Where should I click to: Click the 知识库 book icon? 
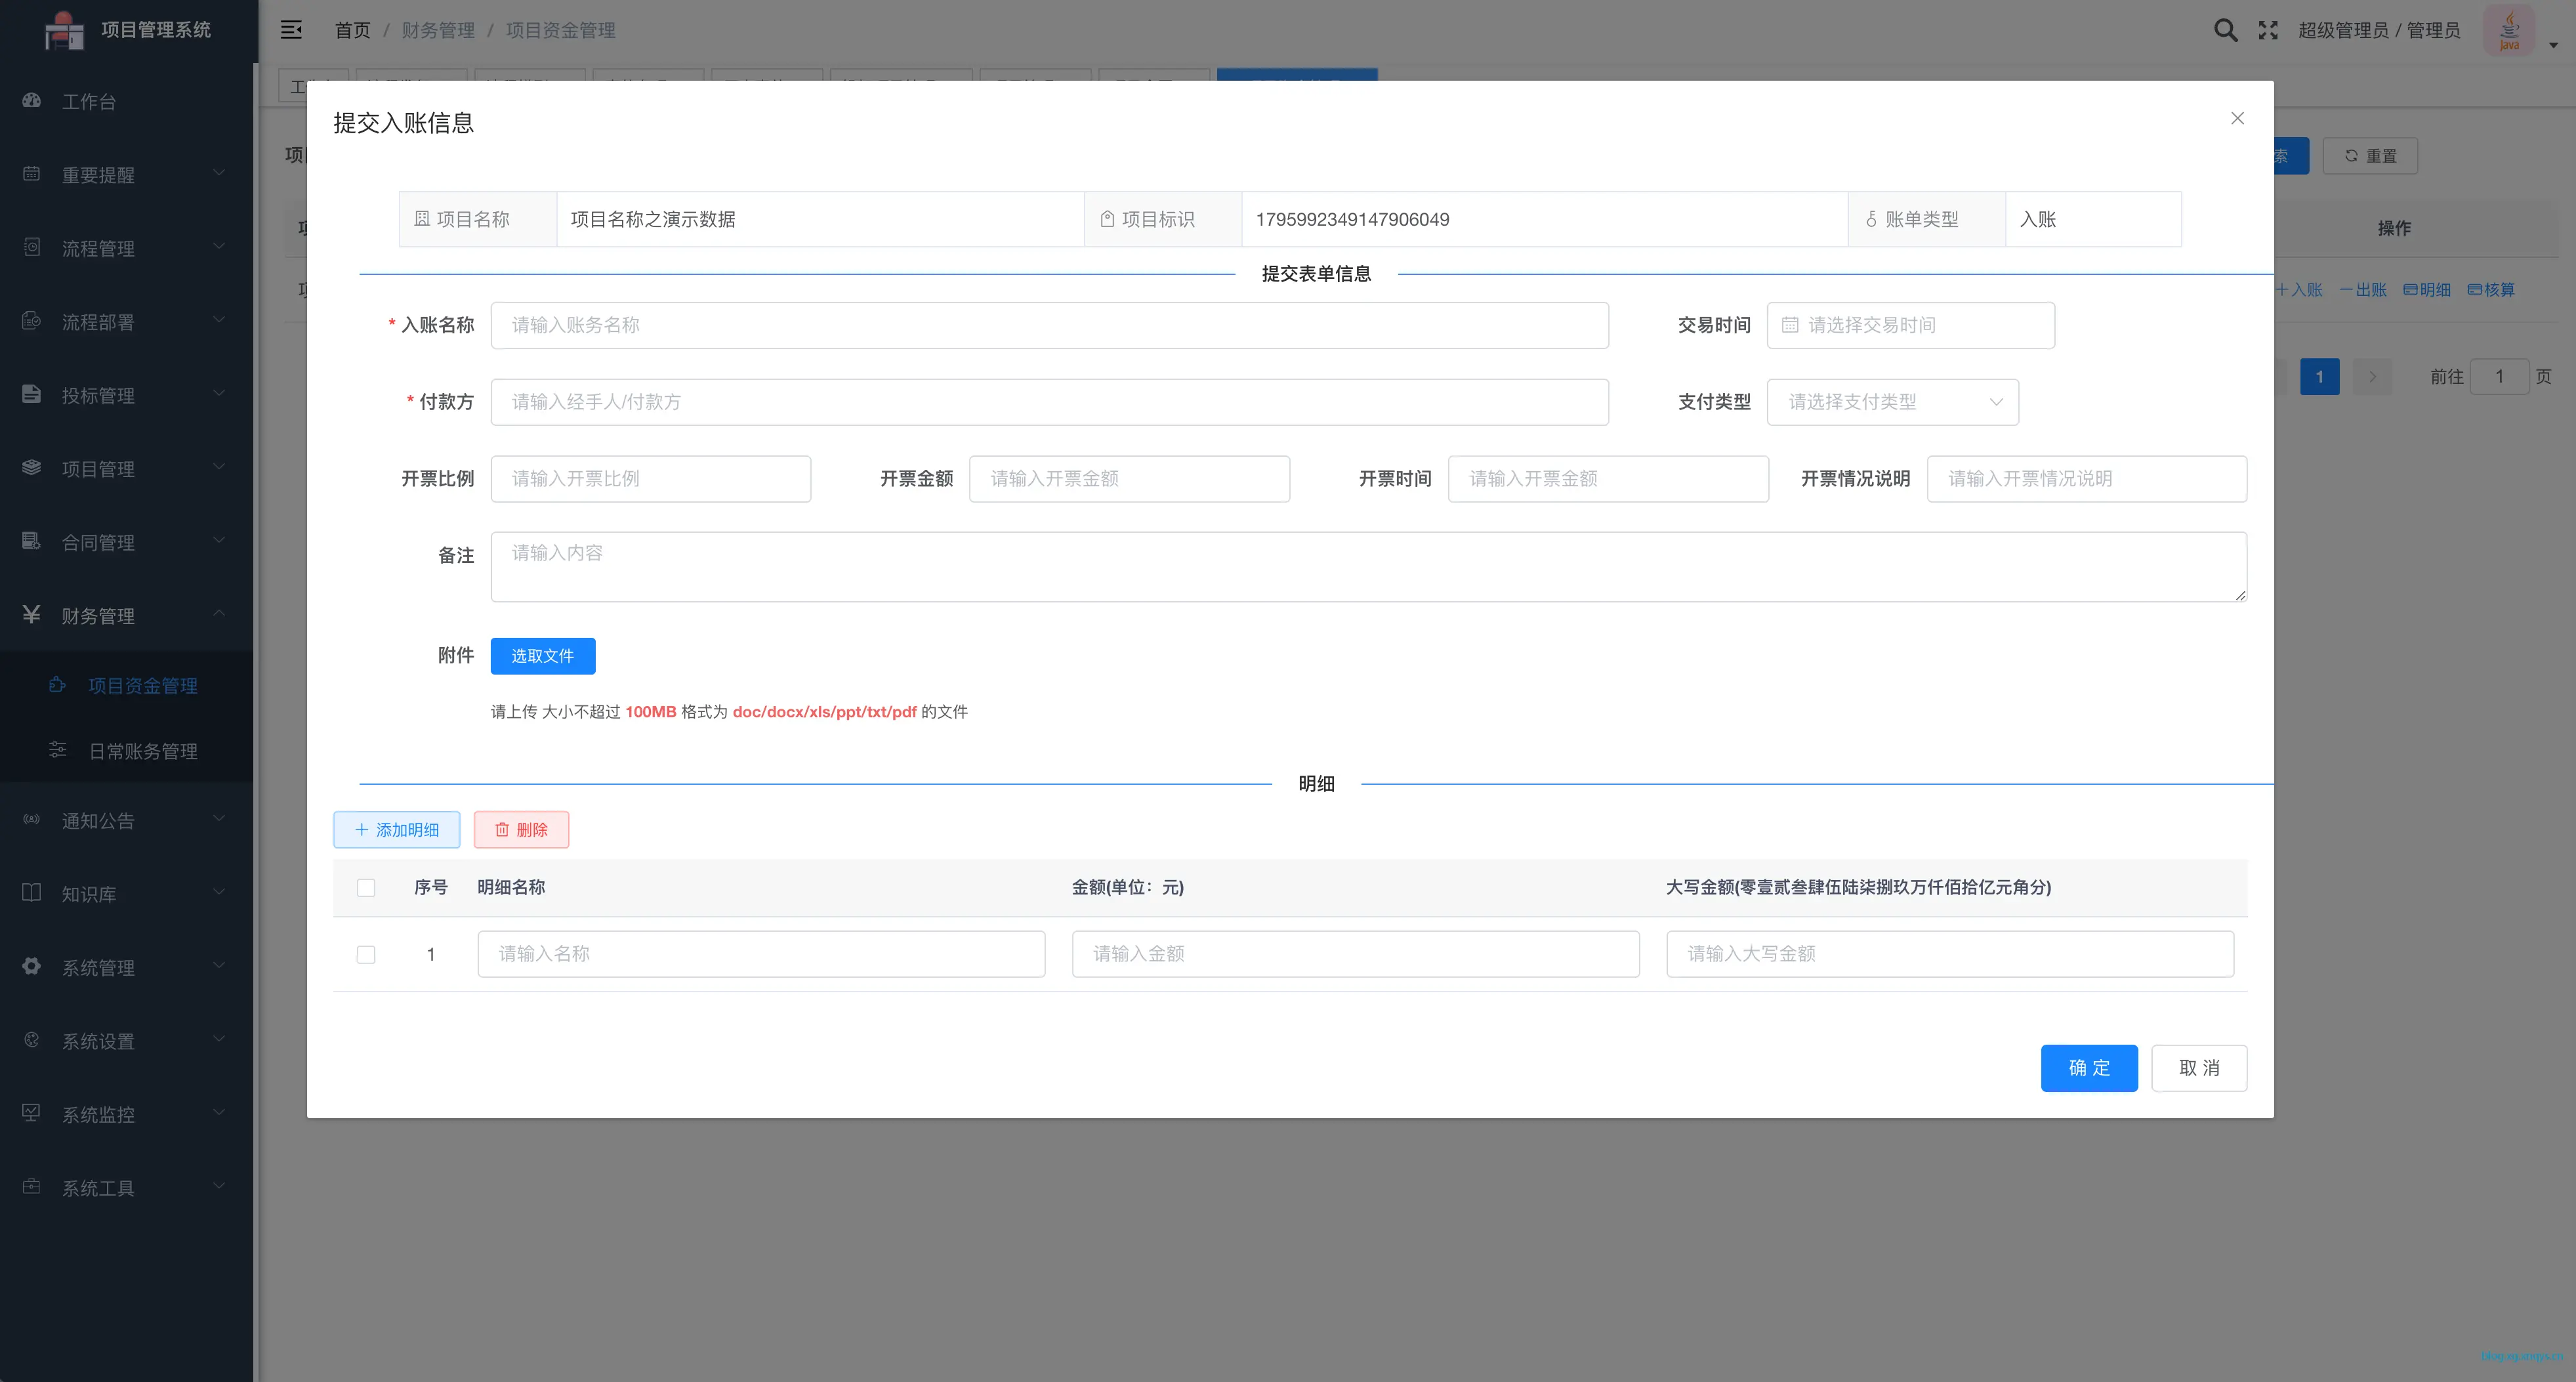pos(31,893)
